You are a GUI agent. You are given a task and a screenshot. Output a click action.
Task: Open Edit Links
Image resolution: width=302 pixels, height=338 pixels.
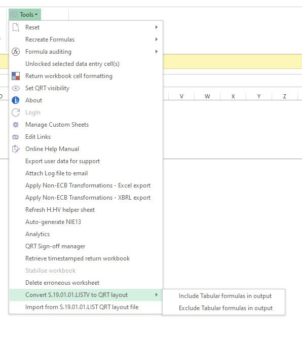(x=86, y=137)
